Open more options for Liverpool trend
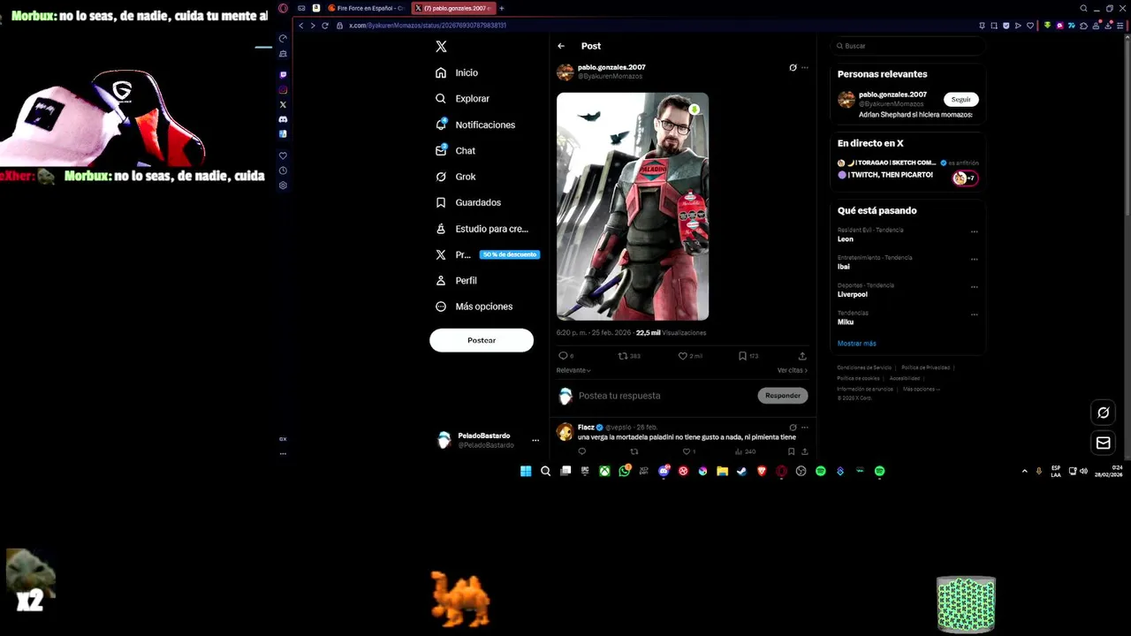The image size is (1131, 636). tap(974, 287)
